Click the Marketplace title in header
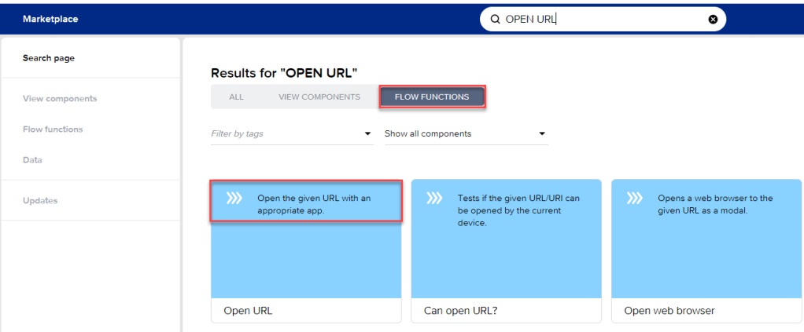The height and width of the screenshot is (332, 804). pyautogui.click(x=50, y=19)
